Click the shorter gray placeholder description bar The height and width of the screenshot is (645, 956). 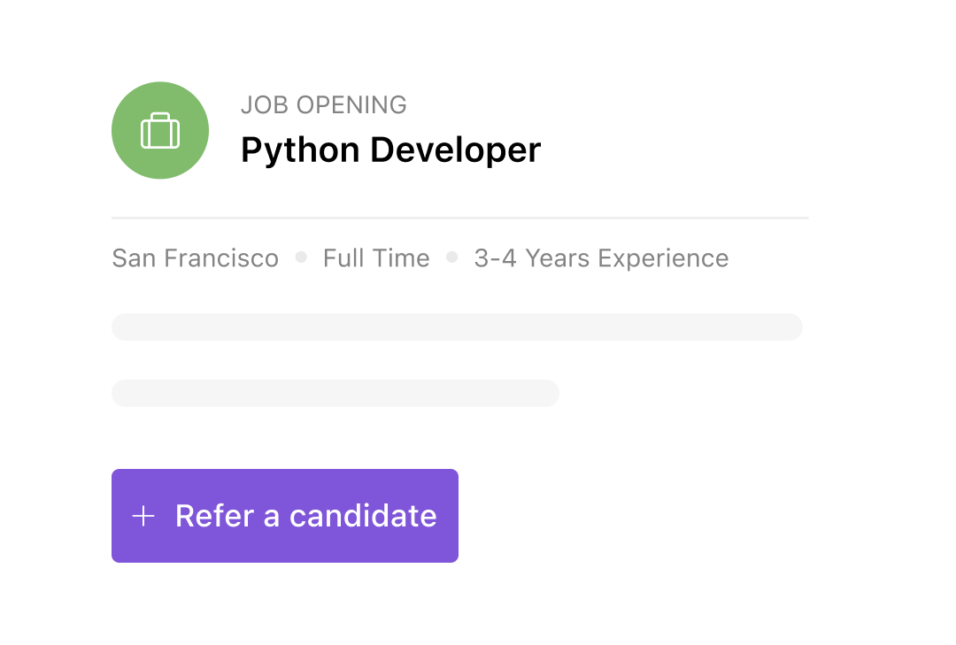click(x=335, y=393)
